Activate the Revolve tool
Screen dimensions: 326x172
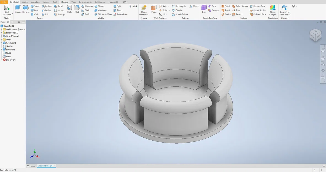click(26, 9)
